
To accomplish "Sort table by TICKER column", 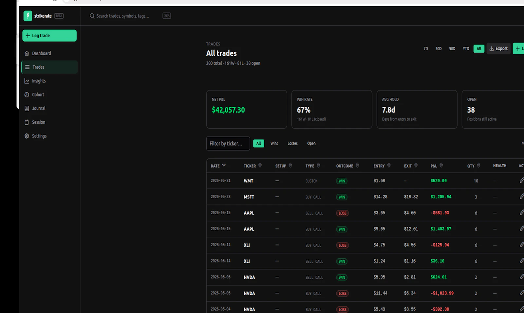I will (x=253, y=166).
